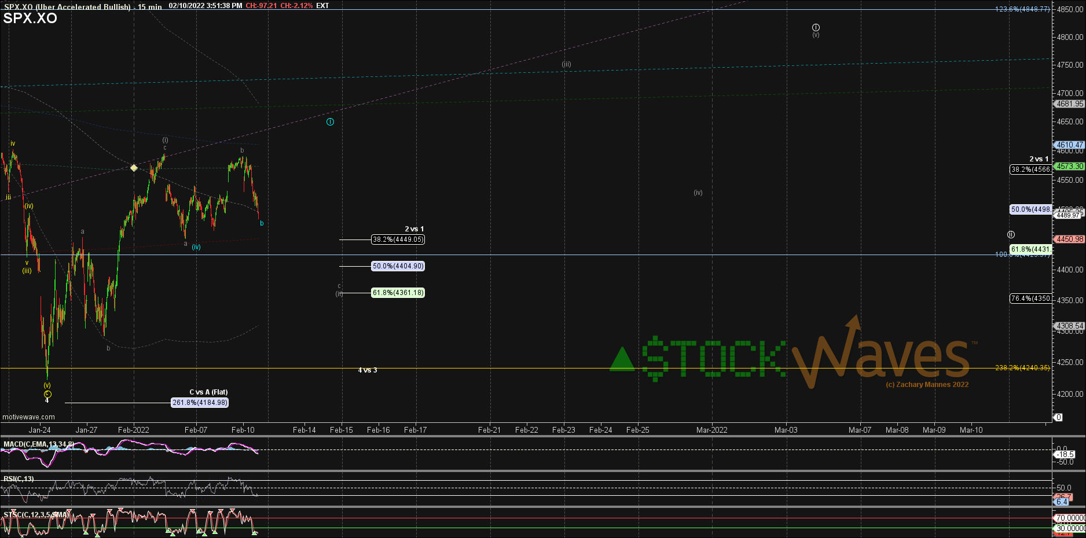Click the 4681.95 price axis marker
This screenshot has height=538, width=1086.
pos(1069,104)
